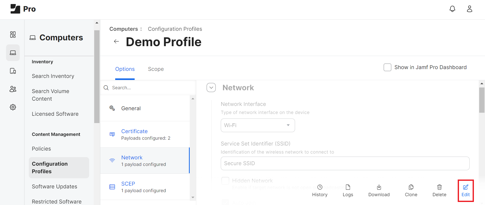The image size is (485, 205).
Task: Click the Jamf Pro logo
Action: (x=23, y=9)
